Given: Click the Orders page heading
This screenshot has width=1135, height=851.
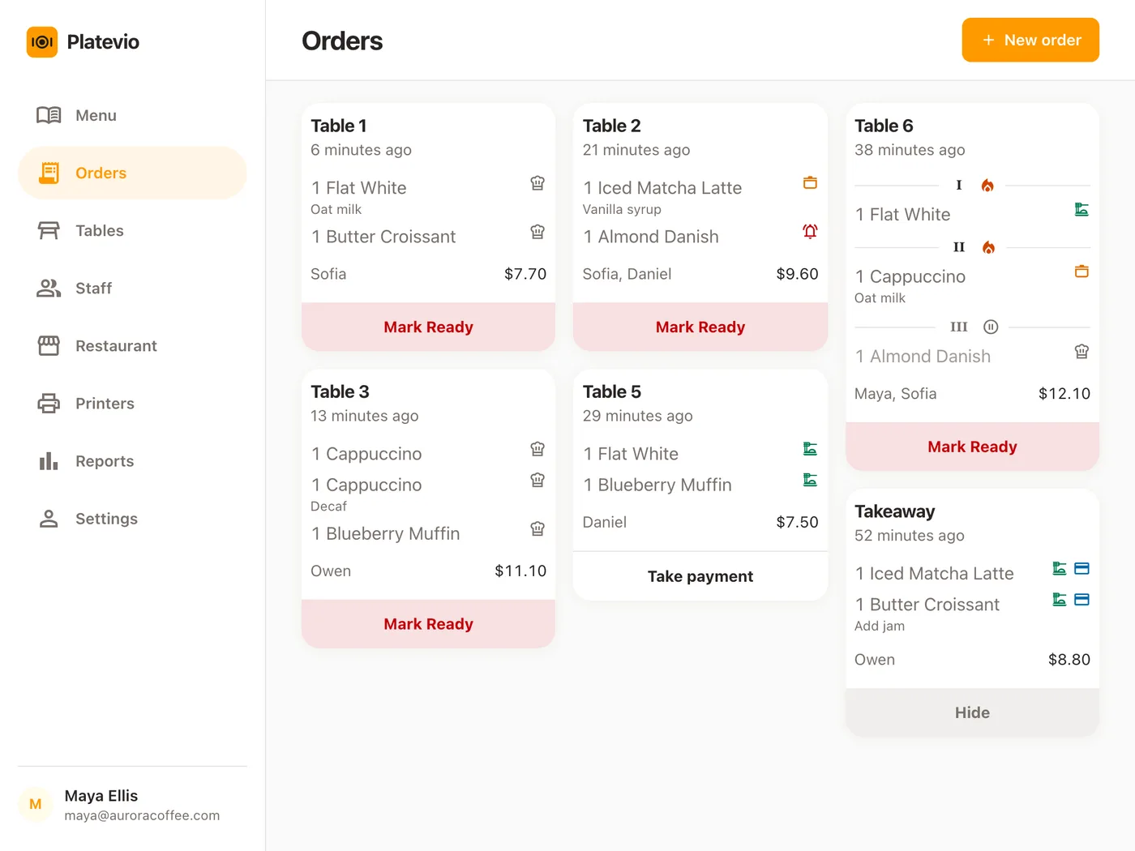Looking at the screenshot, I should [342, 41].
